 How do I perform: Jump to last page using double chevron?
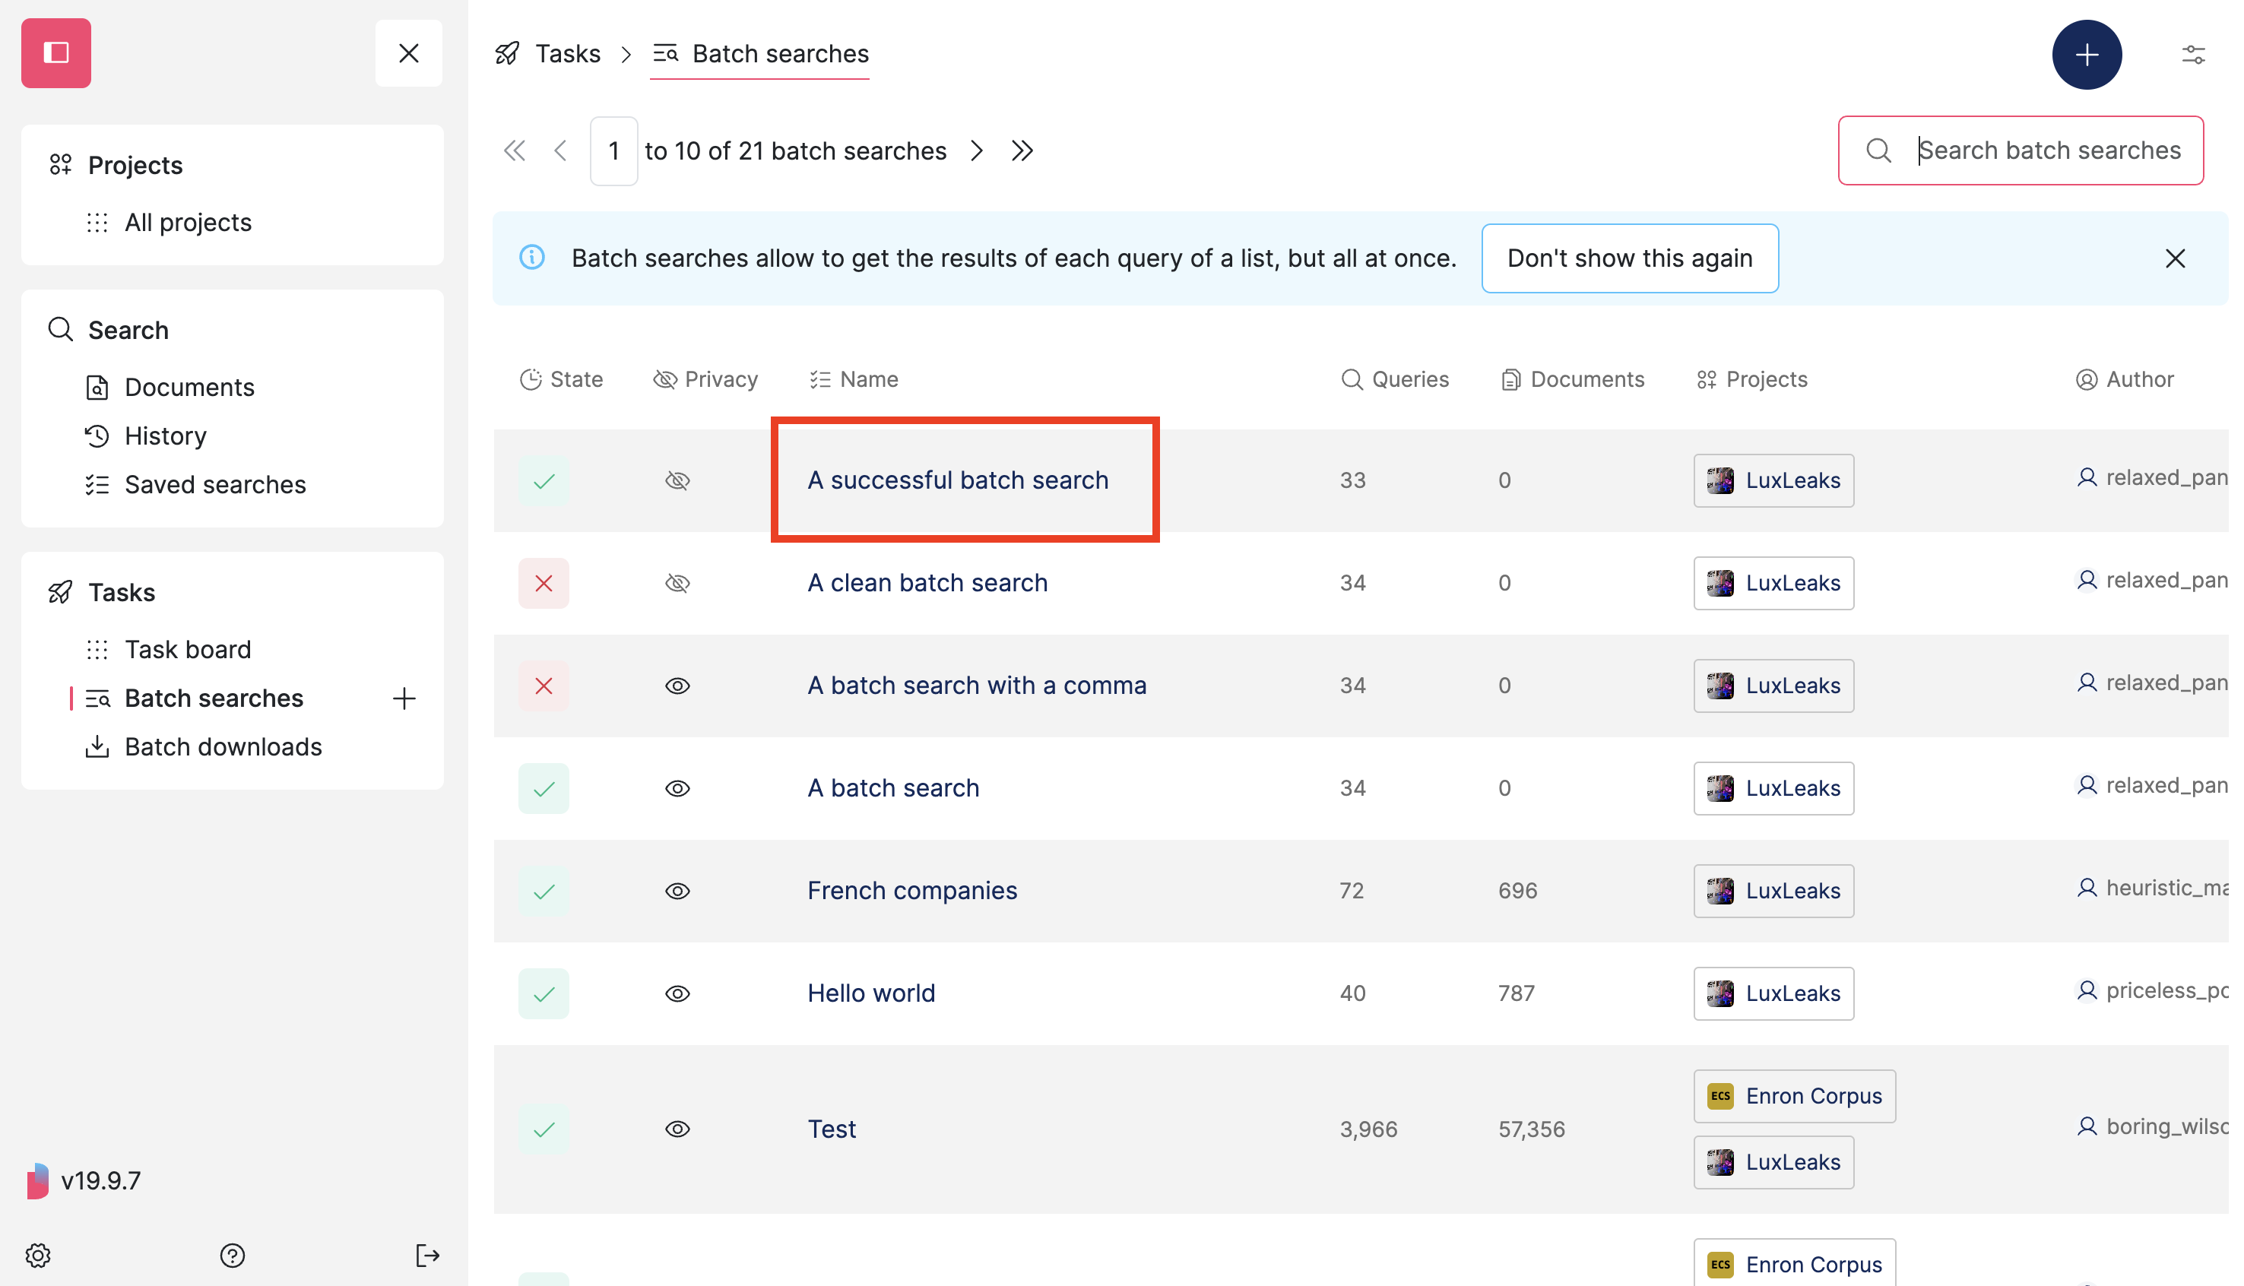pos(1022,150)
